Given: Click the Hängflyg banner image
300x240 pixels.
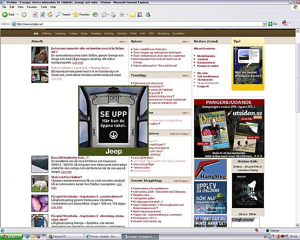Looking at the screenshot, I should [210, 169].
